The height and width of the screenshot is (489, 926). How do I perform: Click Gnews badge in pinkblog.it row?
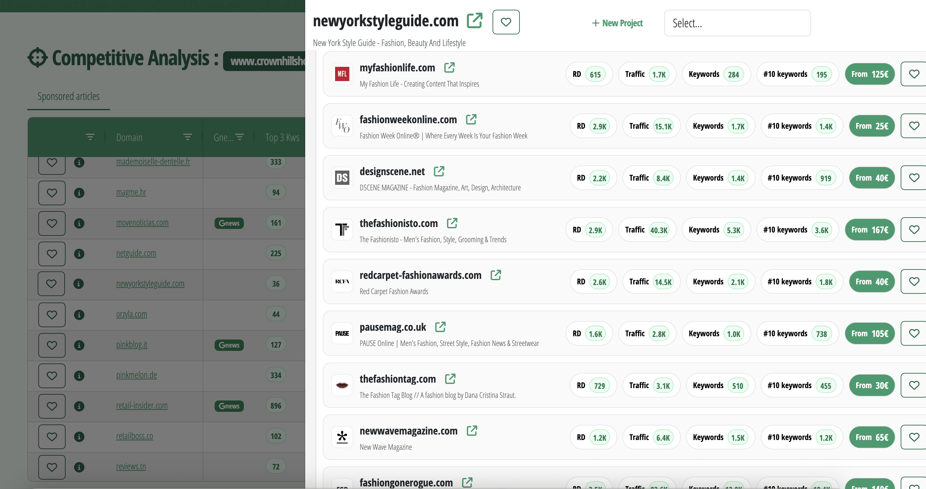pyautogui.click(x=229, y=345)
